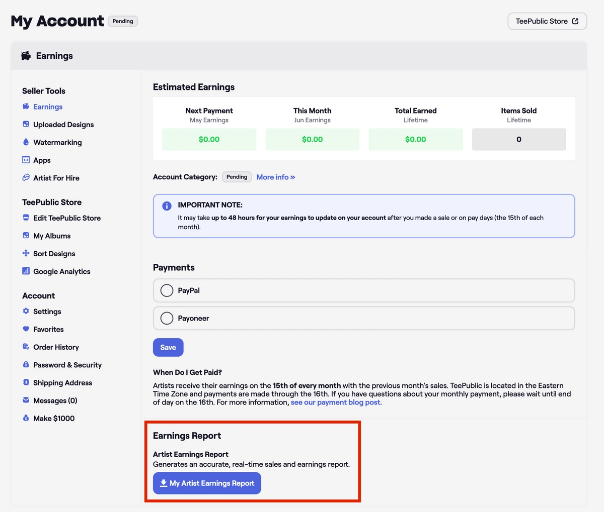Image resolution: width=604 pixels, height=512 pixels.
Task: Click the Settings gear icon
Action: pos(26,311)
